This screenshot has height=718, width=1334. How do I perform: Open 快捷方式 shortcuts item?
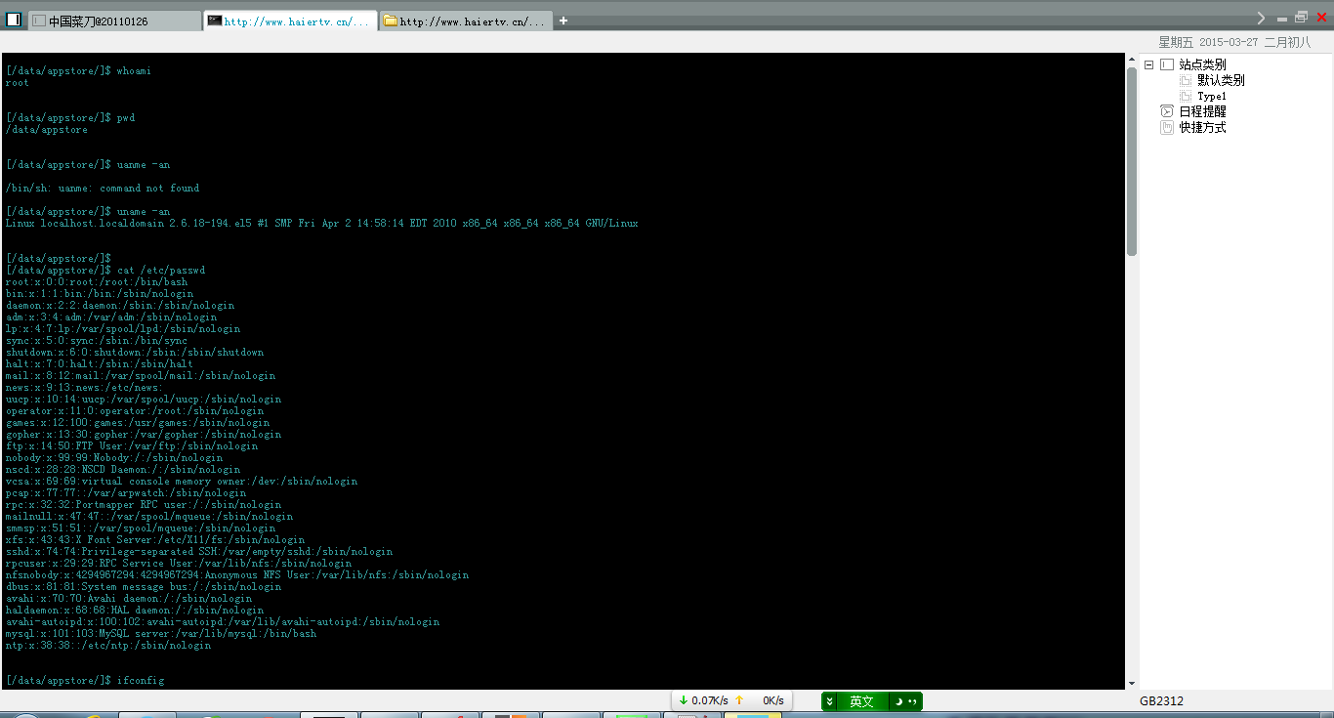coord(1202,127)
